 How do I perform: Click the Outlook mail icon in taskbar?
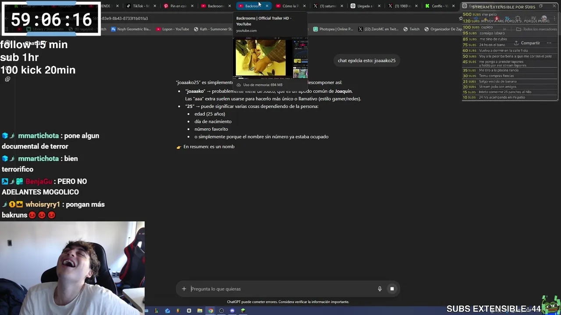coord(167,311)
